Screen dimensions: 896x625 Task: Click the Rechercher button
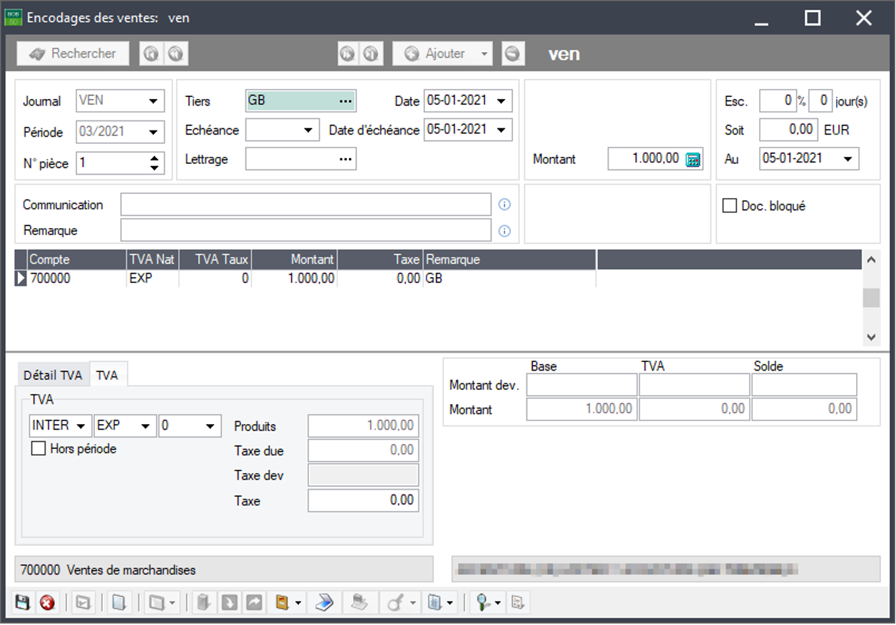tap(73, 53)
